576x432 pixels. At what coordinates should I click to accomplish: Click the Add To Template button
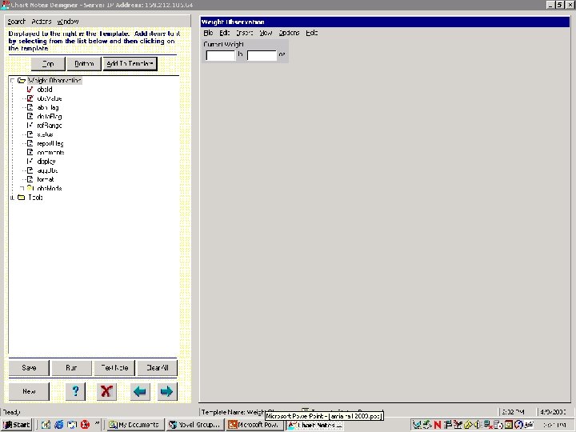pyautogui.click(x=130, y=63)
